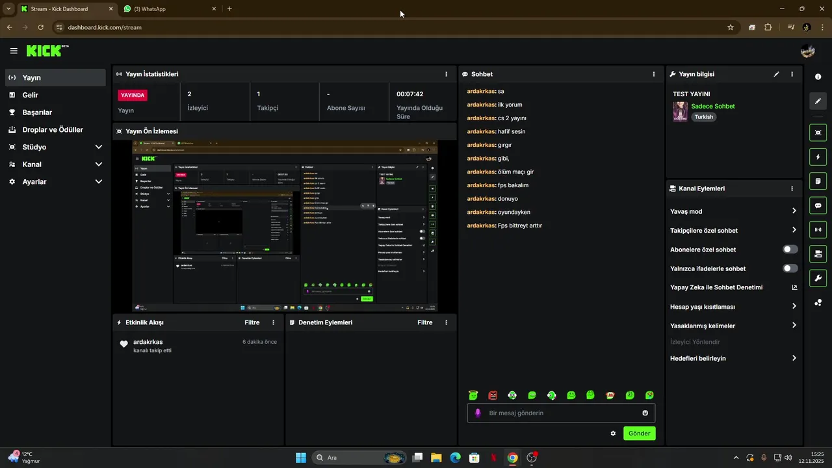Insert the angry red emote in chat
Image resolution: width=832 pixels, height=468 pixels.
pyautogui.click(x=493, y=395)
